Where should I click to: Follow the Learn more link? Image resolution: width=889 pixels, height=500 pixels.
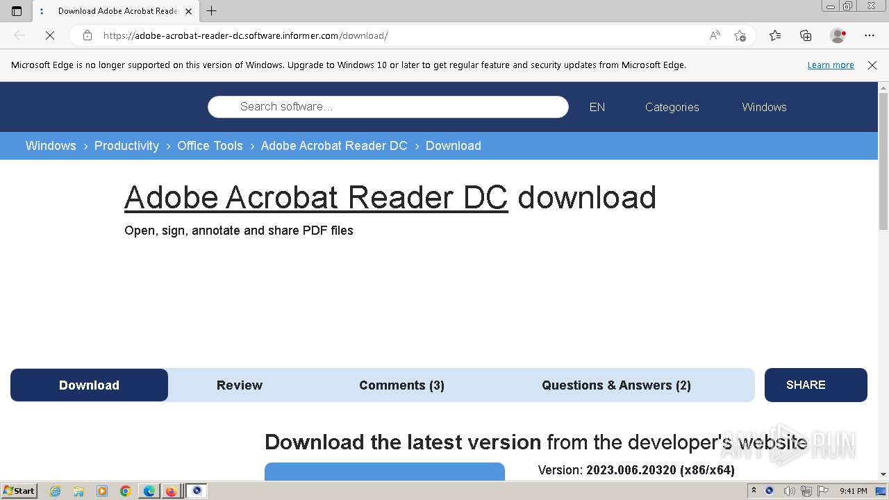tap(831, 65)
